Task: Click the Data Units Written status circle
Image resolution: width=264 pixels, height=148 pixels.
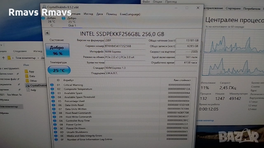Action: pos(54,109)
